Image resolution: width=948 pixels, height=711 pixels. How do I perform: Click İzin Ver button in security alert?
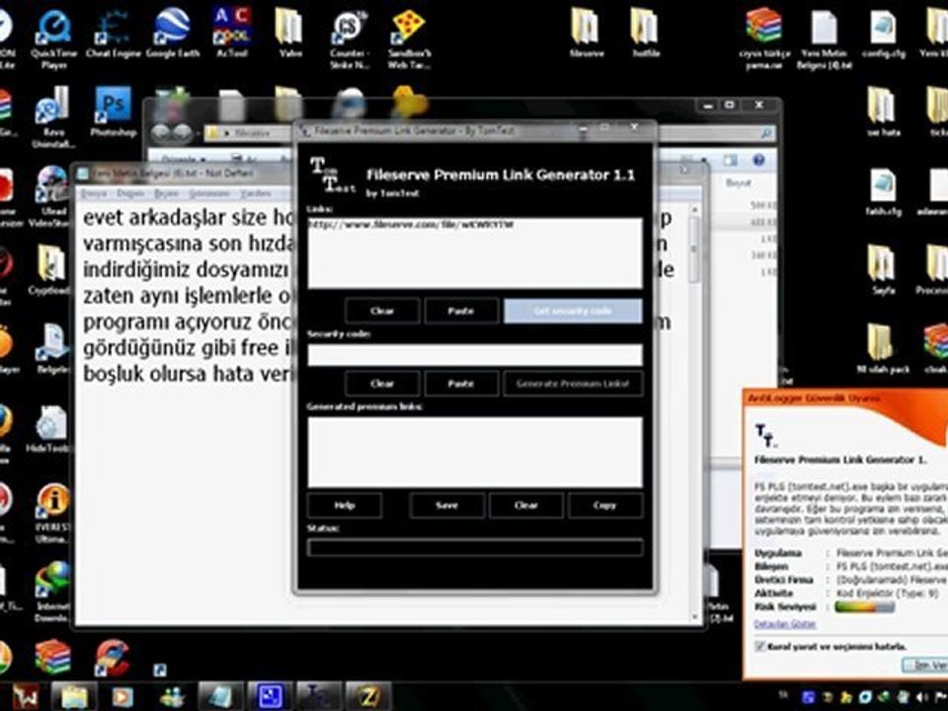click(x=925, y=665)
